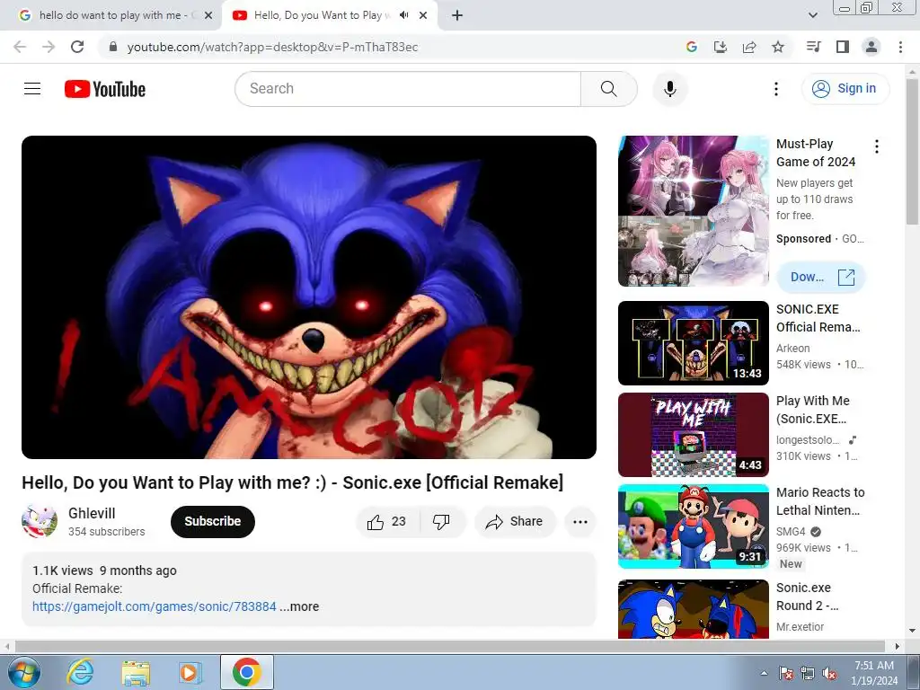
Task: Open the YouTube hamburger guide menu
Action: (x=32, y=89)
